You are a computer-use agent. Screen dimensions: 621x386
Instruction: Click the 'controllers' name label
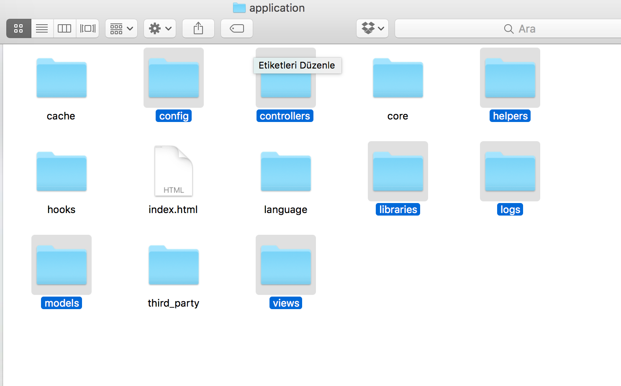[x=285, y=116]
